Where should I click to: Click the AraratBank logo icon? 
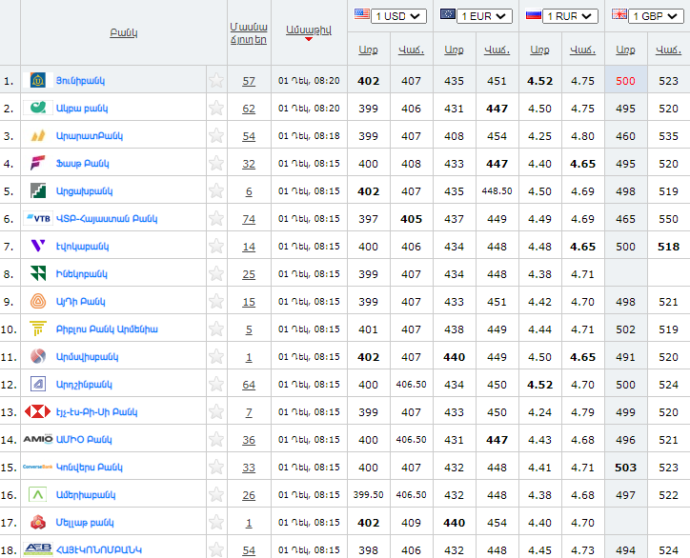38,135
